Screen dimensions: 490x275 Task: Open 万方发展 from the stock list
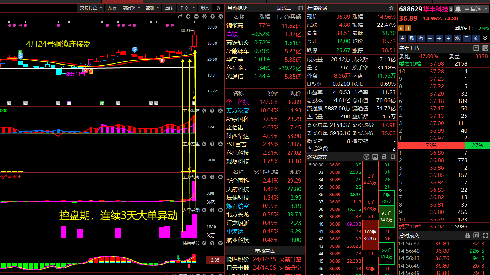click(237, 110)
